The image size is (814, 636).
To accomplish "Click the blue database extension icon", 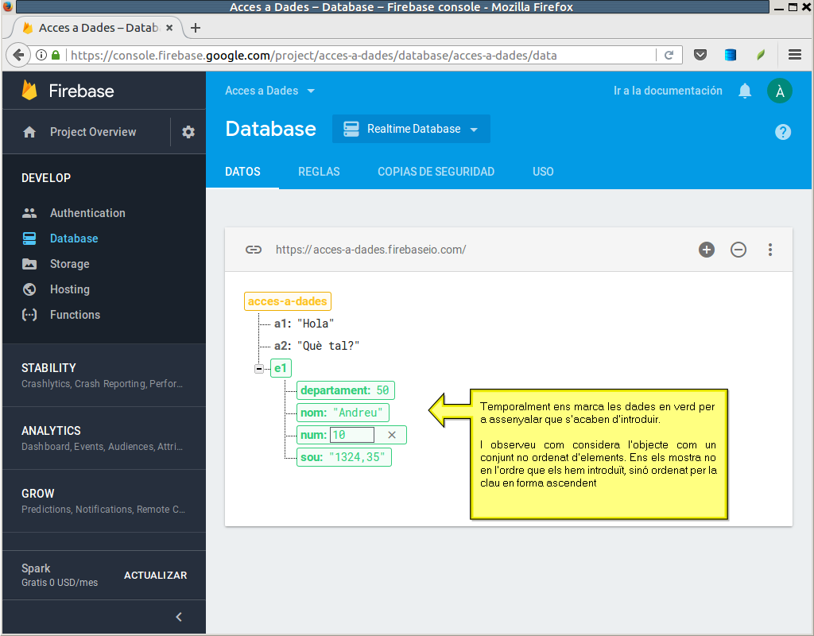I will [x=731, y=55].
